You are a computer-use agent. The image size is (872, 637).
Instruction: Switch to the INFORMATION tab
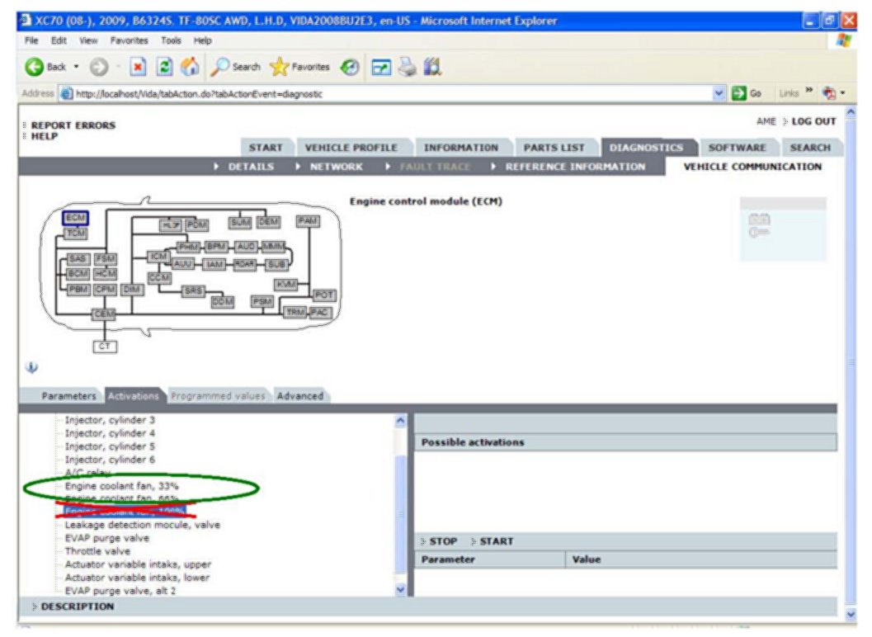coord(461,148)
